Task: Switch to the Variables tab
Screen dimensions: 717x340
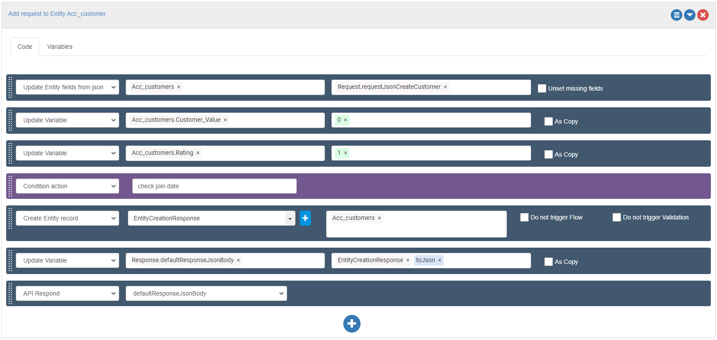Action: (x=60, y=47)
